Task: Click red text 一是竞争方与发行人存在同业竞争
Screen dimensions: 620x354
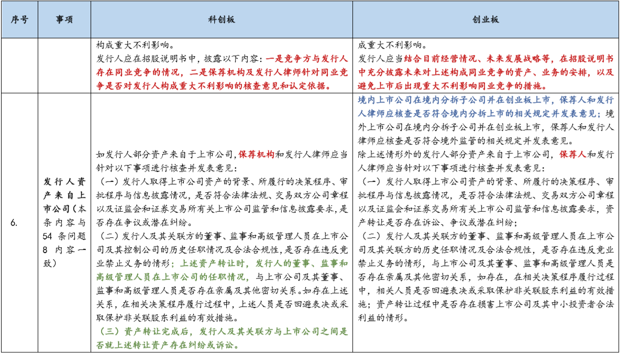Action: click(x=306, y=59)
